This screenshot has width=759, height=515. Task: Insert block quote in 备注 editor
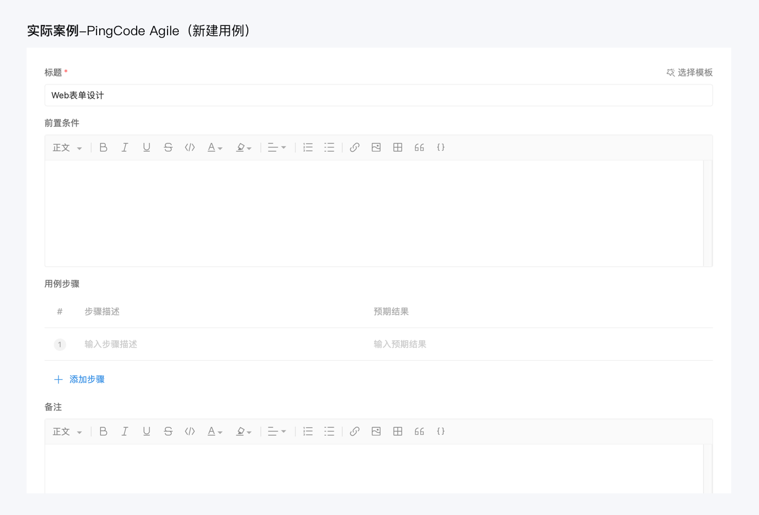pos(419,432)
